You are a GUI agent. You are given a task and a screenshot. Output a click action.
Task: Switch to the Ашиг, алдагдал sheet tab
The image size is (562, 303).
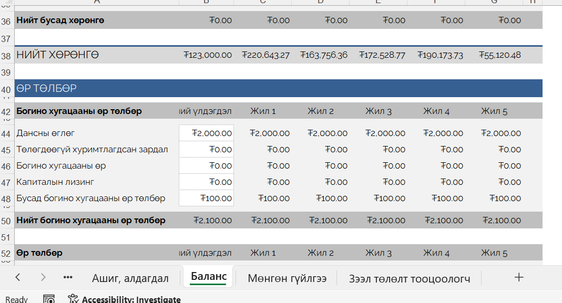pos(130,278)
